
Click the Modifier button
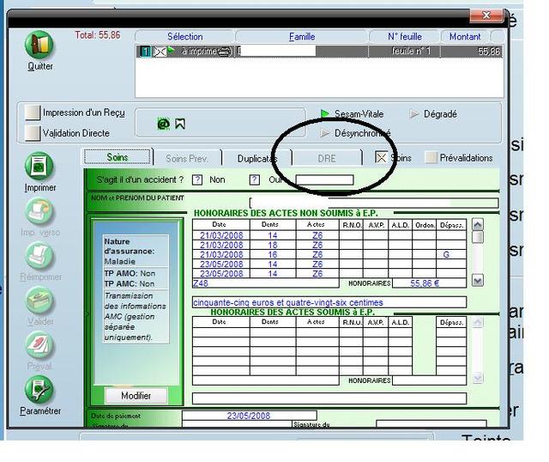[x=136, y=396]
